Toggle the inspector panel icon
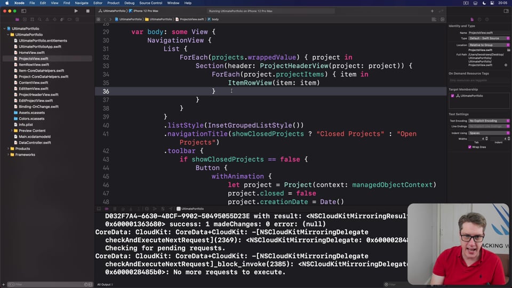512x288 pixels. [506, 11]
